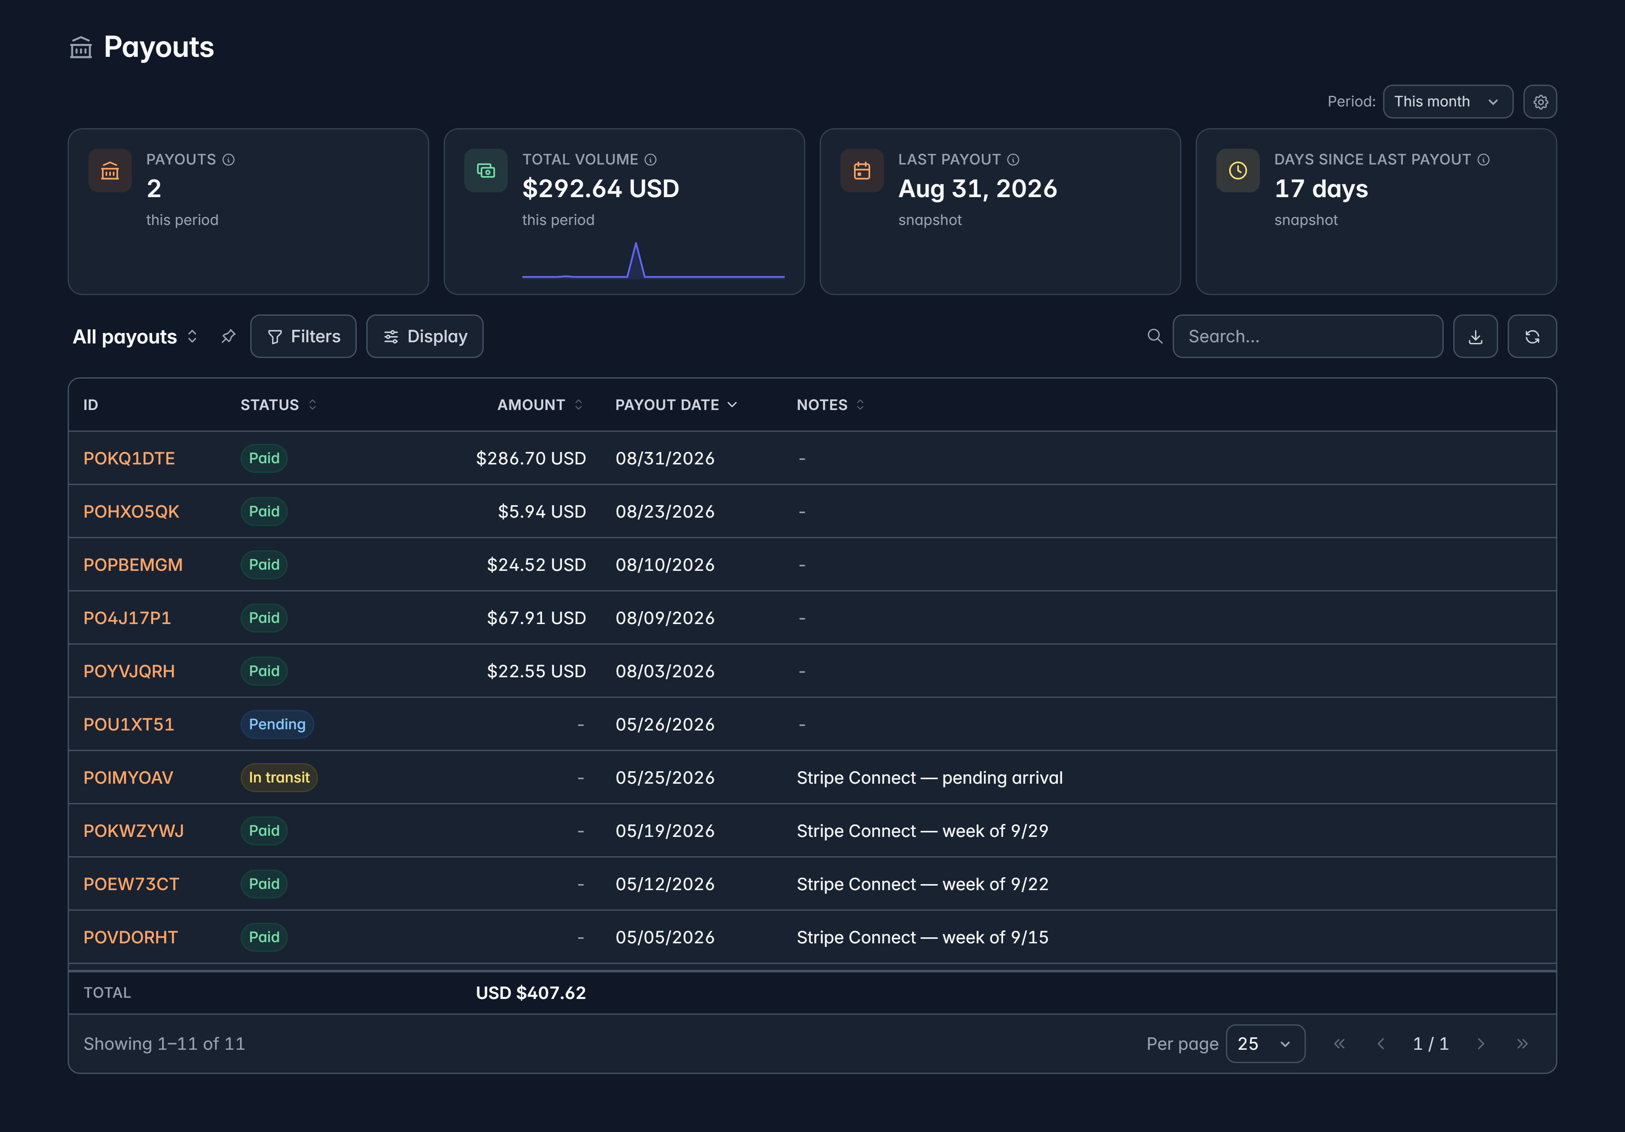Open payout POPBEMGM
This screenshot has height=1132, width=1625.
(x=132, y=564)
